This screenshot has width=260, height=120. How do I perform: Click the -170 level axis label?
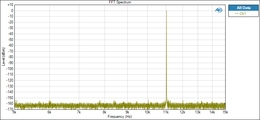coord(10,109)
